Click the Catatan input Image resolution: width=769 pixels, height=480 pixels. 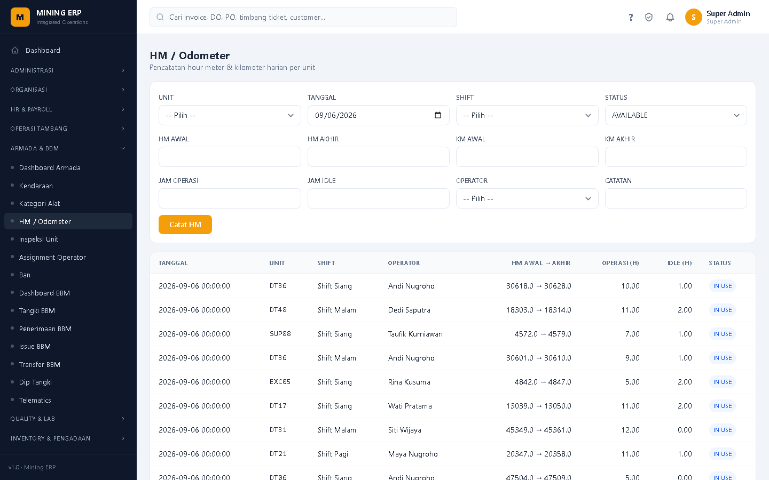tap(676, 198)
